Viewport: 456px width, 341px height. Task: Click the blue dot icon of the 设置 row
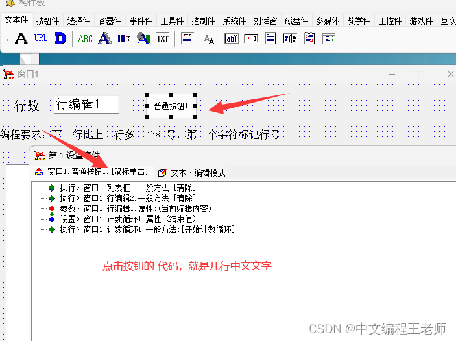click(x=52, y=219)
